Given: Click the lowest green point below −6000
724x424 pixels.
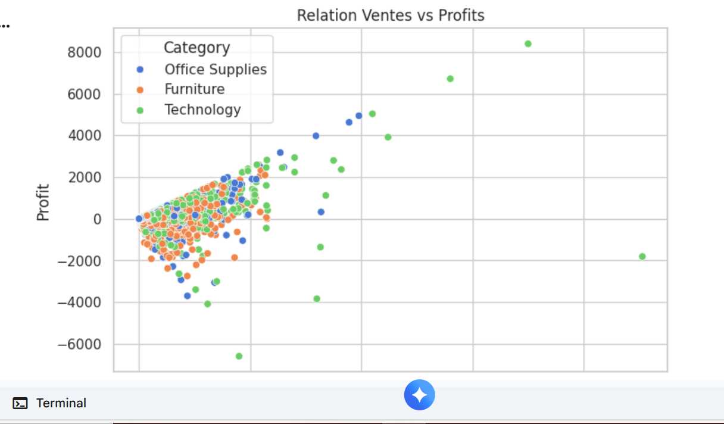Looking at the screenshot, I should pos(239,356).
